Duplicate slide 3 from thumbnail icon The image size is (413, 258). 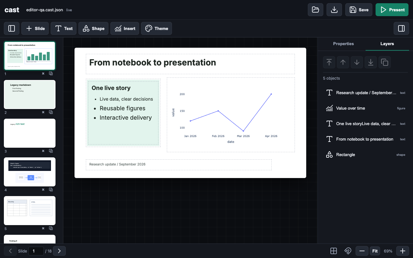click(x=51, y=151)
